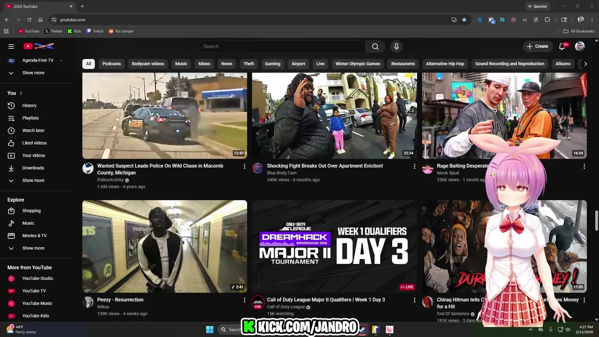Select the Live category chip
The width and height of the screenshot is (599, 337).
[320, 64]
